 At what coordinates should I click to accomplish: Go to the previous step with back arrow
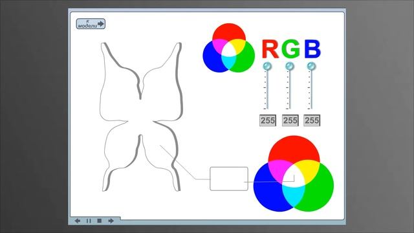click(x=78, y=221)
